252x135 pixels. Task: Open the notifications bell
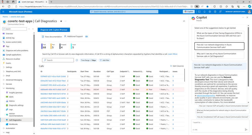(205, 12)
